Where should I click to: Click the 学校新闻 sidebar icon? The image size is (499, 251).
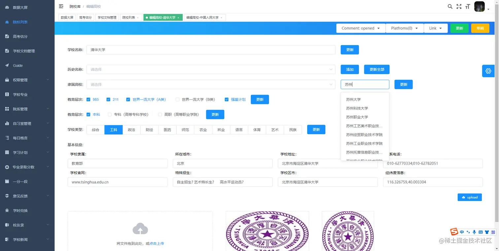[7, 239]
